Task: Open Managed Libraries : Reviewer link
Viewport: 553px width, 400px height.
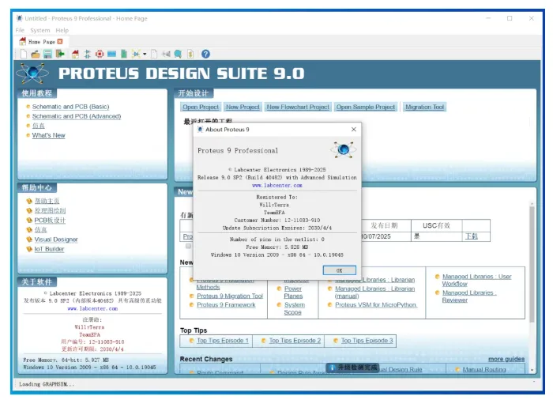Action: [x=469, y=296]
